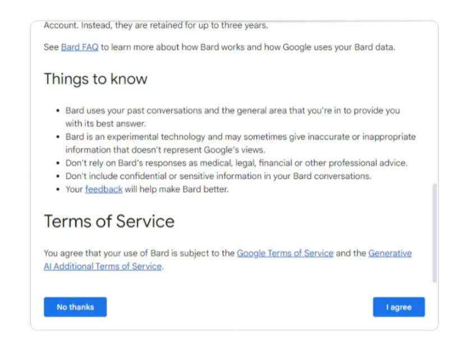Click the Things to know heading
449x339 pixels.
coord(95,79)
